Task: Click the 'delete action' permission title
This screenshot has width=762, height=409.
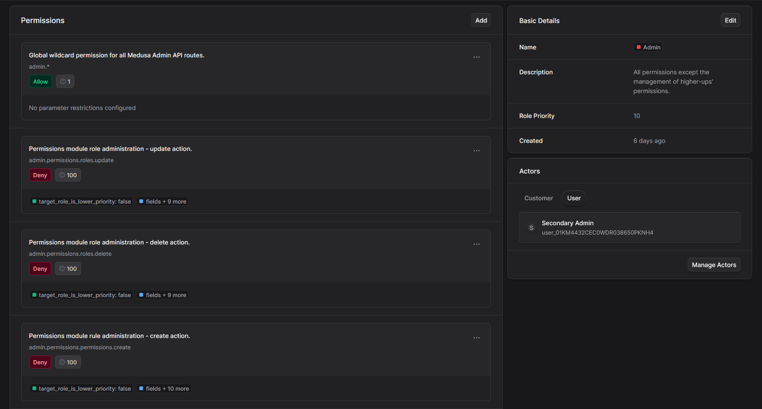Action: pyautogui.click(x=109, y=242)
